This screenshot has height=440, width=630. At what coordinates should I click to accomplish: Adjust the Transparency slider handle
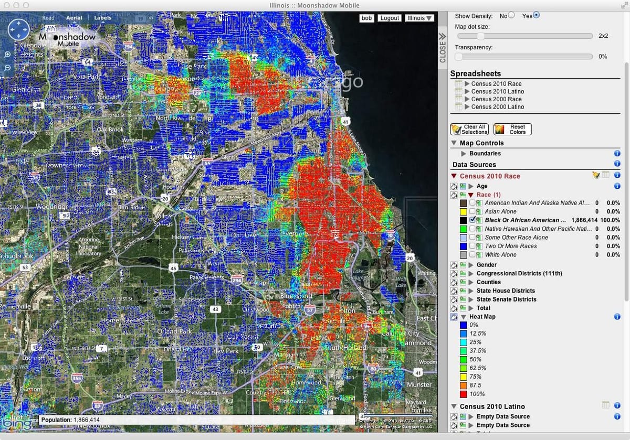[x=458, y=56]
